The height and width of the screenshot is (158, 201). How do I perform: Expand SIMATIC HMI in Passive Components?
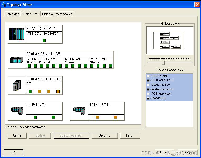[148, 76]
